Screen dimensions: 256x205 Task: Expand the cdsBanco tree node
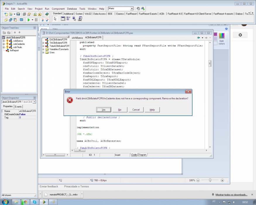[x=4, y=41]
